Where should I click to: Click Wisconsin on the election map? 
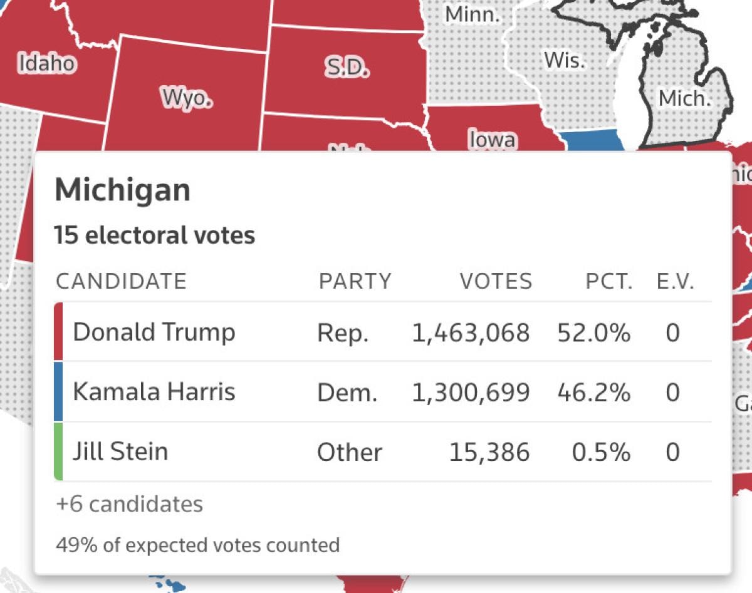pyautogui.click(x=564, y=60)
